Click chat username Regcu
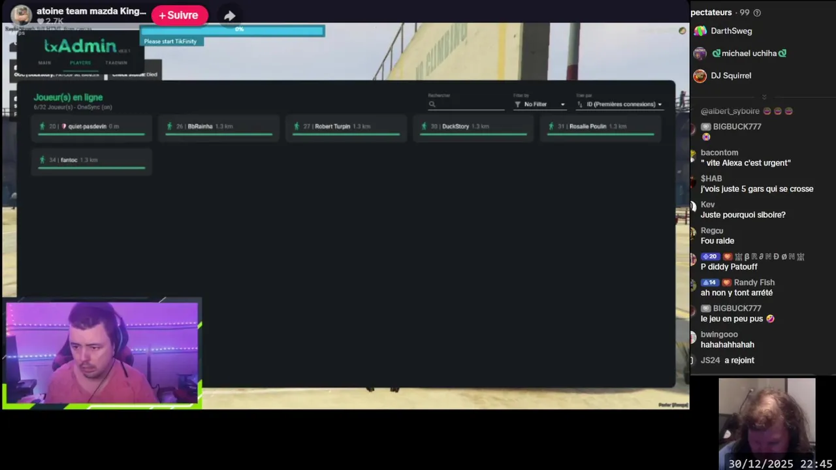 [711, 231]
